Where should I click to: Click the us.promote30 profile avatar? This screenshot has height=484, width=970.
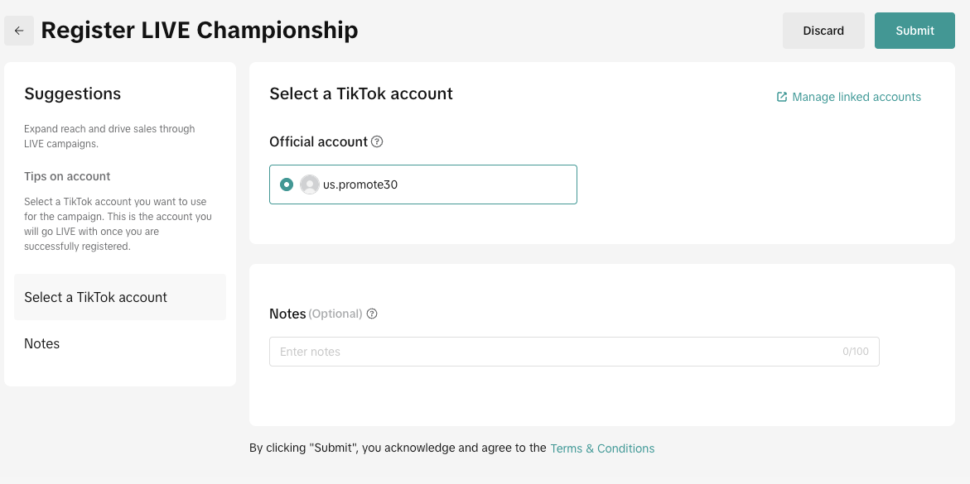[310, 184]
